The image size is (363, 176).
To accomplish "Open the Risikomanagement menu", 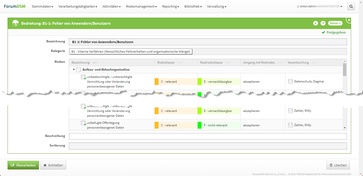I will tap(141, 7).
